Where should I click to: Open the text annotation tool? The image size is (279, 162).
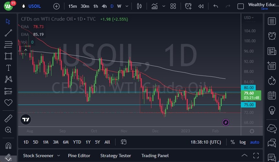click(8, 68)
